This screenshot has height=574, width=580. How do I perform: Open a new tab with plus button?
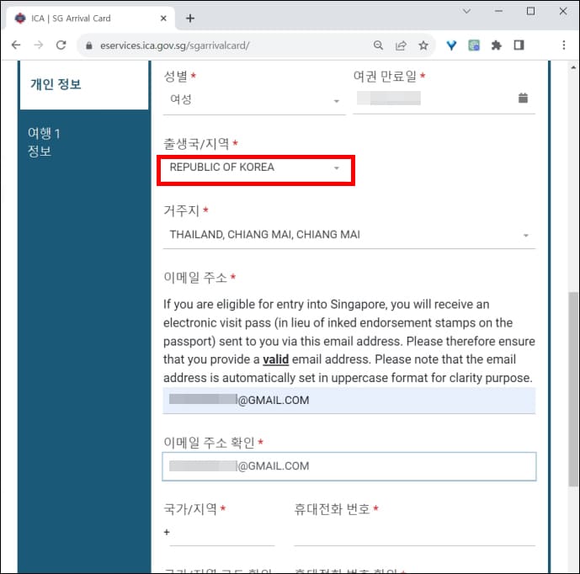[x=190, y=19]
